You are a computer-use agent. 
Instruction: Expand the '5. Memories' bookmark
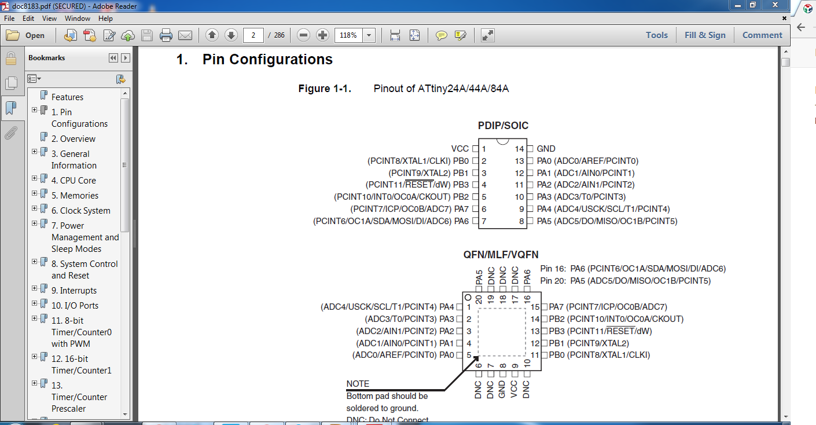coord(35,193)
